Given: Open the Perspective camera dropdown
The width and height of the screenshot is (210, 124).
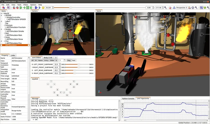Looking at the screenshot, I should click(x=181, y=8).
